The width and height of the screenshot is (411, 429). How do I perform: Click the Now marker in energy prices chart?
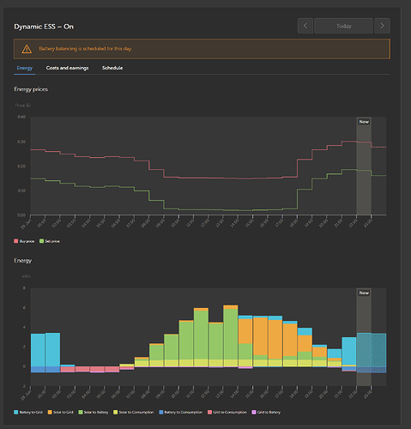[364, 122]
